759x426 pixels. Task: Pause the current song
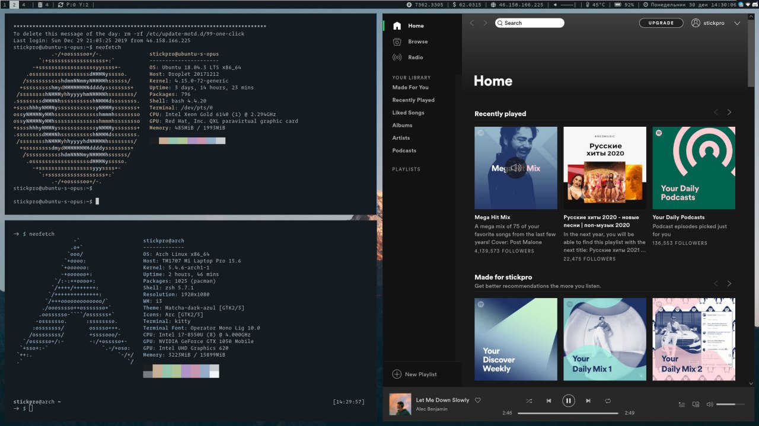[x=568, y=401]
